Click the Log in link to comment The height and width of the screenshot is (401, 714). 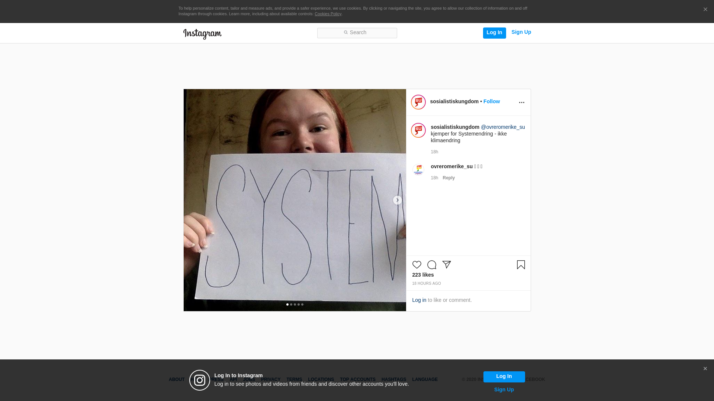tap(419, 300)
